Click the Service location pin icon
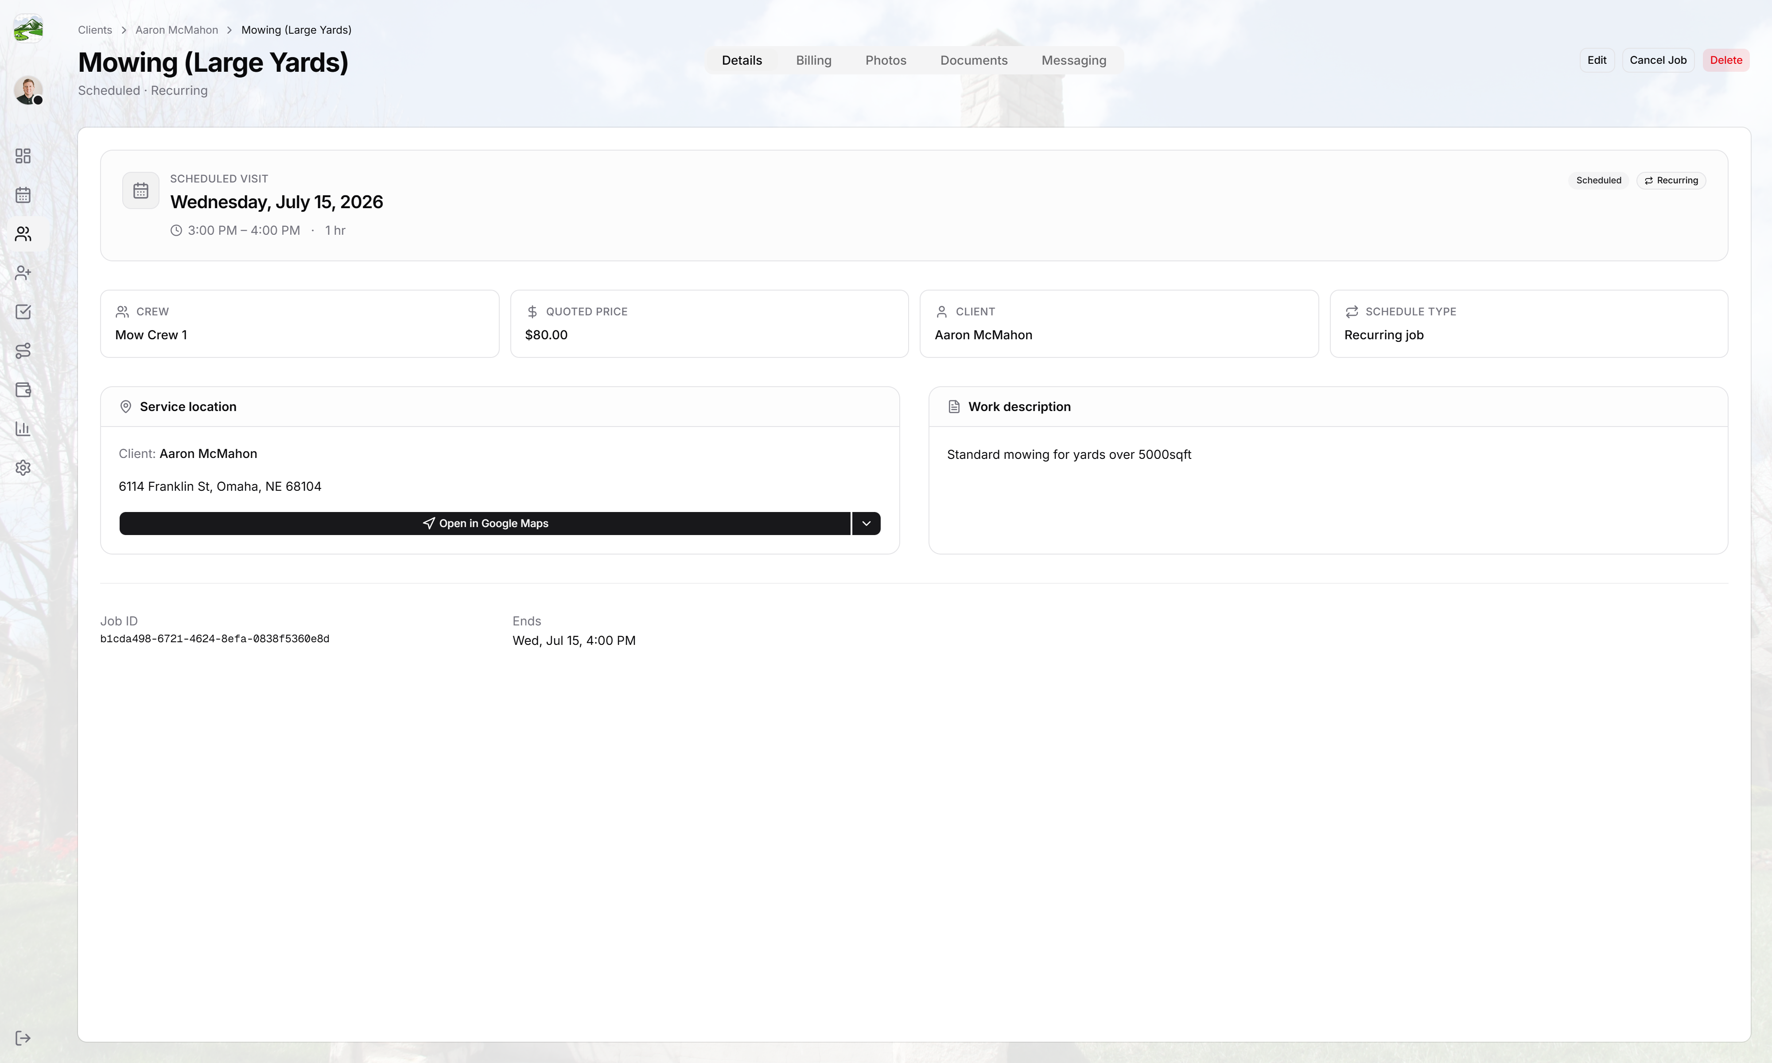Image resolution: width=1772 pixels, height=1063 pixels. (125, 407)
